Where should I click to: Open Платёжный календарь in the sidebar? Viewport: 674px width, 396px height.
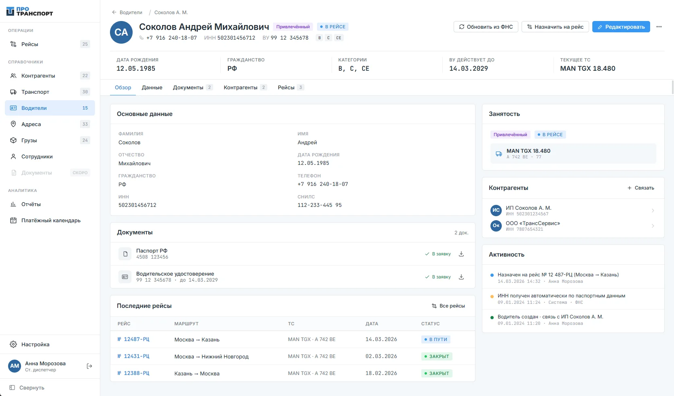coord(50,220)
